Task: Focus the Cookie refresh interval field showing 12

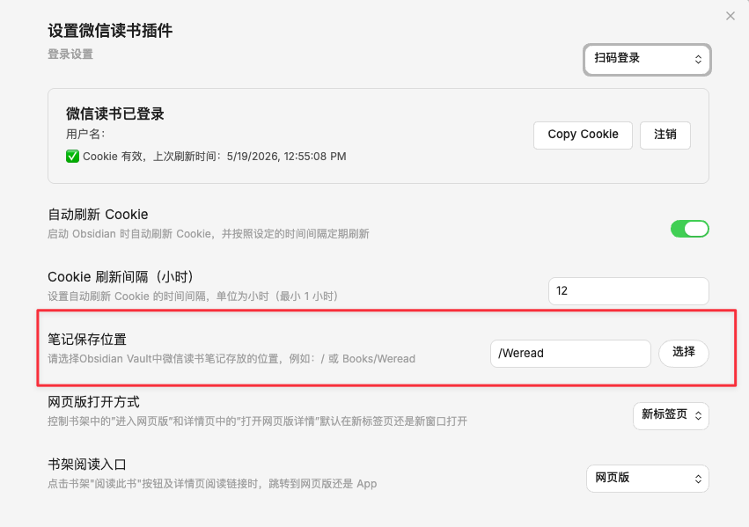Action: (628, 291)
